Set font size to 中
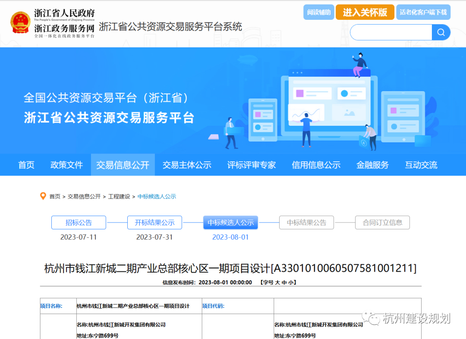 pyautogui.click(x=284, y=282)
